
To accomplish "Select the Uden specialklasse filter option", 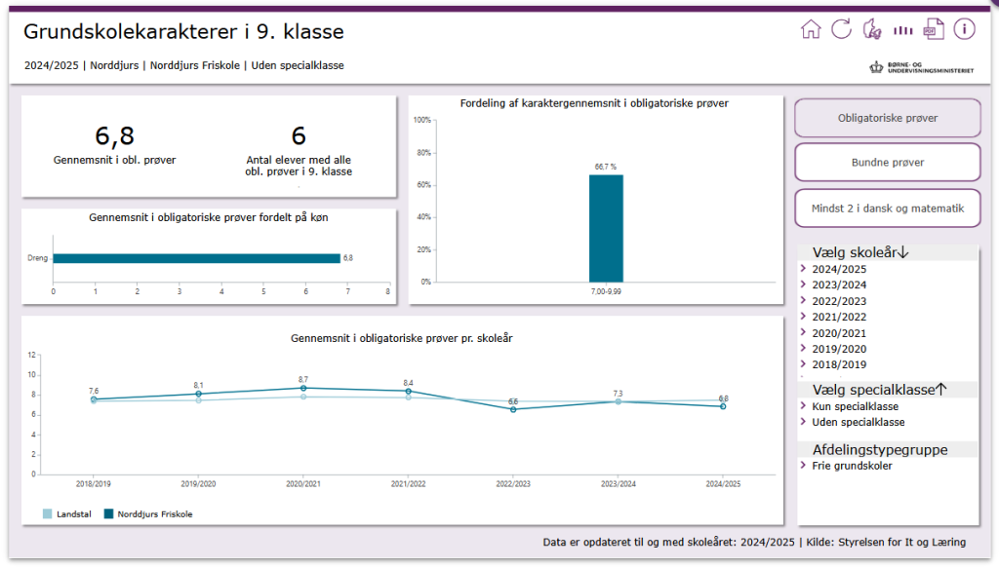I will (858, 422).
